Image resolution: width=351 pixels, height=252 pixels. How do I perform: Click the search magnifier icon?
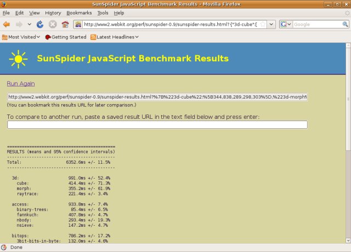[345, 24]
